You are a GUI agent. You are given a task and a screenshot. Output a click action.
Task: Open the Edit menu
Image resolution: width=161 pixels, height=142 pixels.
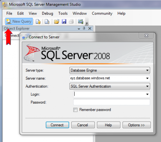click(20, 13)
